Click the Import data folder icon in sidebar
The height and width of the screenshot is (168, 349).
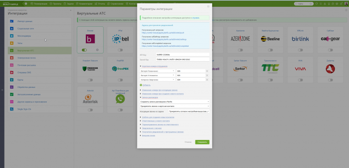tap(11, 21)
